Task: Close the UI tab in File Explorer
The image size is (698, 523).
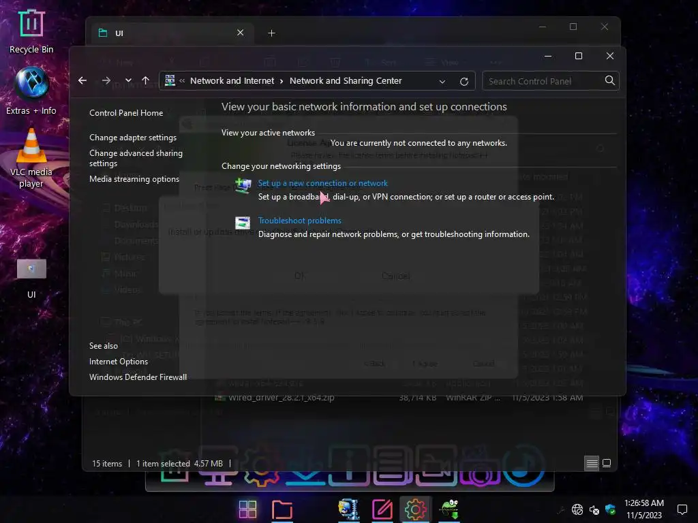Action: [241, 33]
